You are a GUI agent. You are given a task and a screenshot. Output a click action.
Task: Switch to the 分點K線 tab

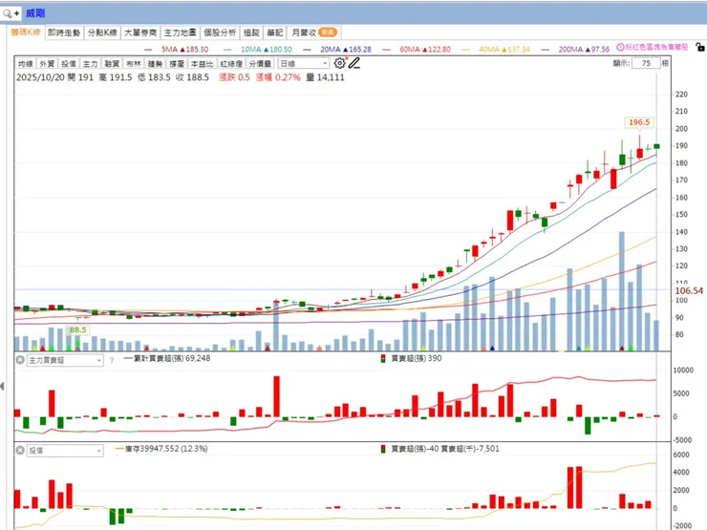tap(102, 32)
